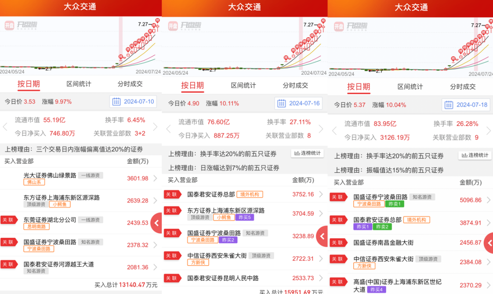Click the 关联 tag on the 国泰君安证券昆明人民中路 row
The image size is (493, 294).
click(x=173, y=278)
